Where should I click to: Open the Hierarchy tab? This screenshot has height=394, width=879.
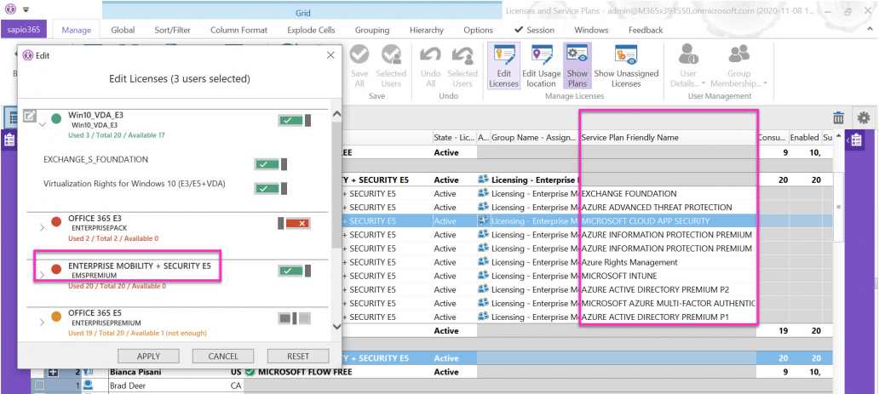coord(427,31)
